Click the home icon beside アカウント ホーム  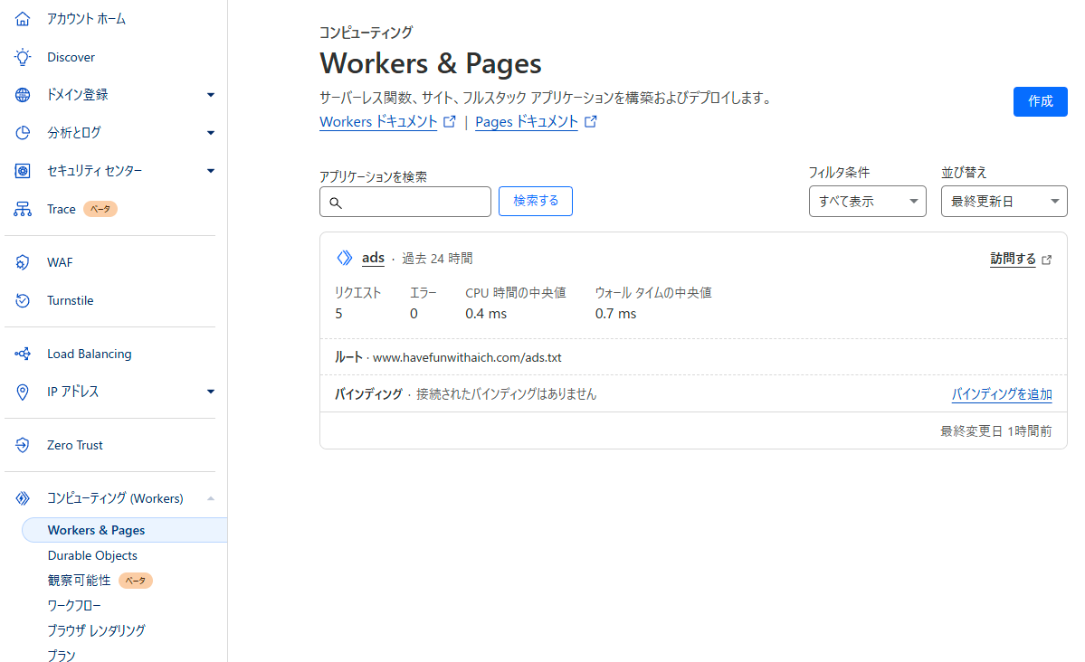(x=22, y=19)
